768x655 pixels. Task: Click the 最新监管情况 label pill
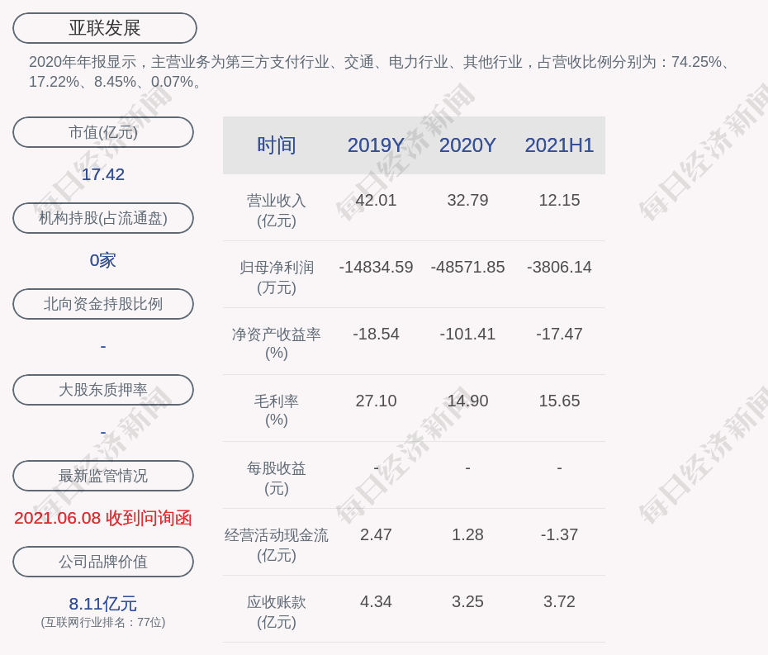tap(103, 476)
